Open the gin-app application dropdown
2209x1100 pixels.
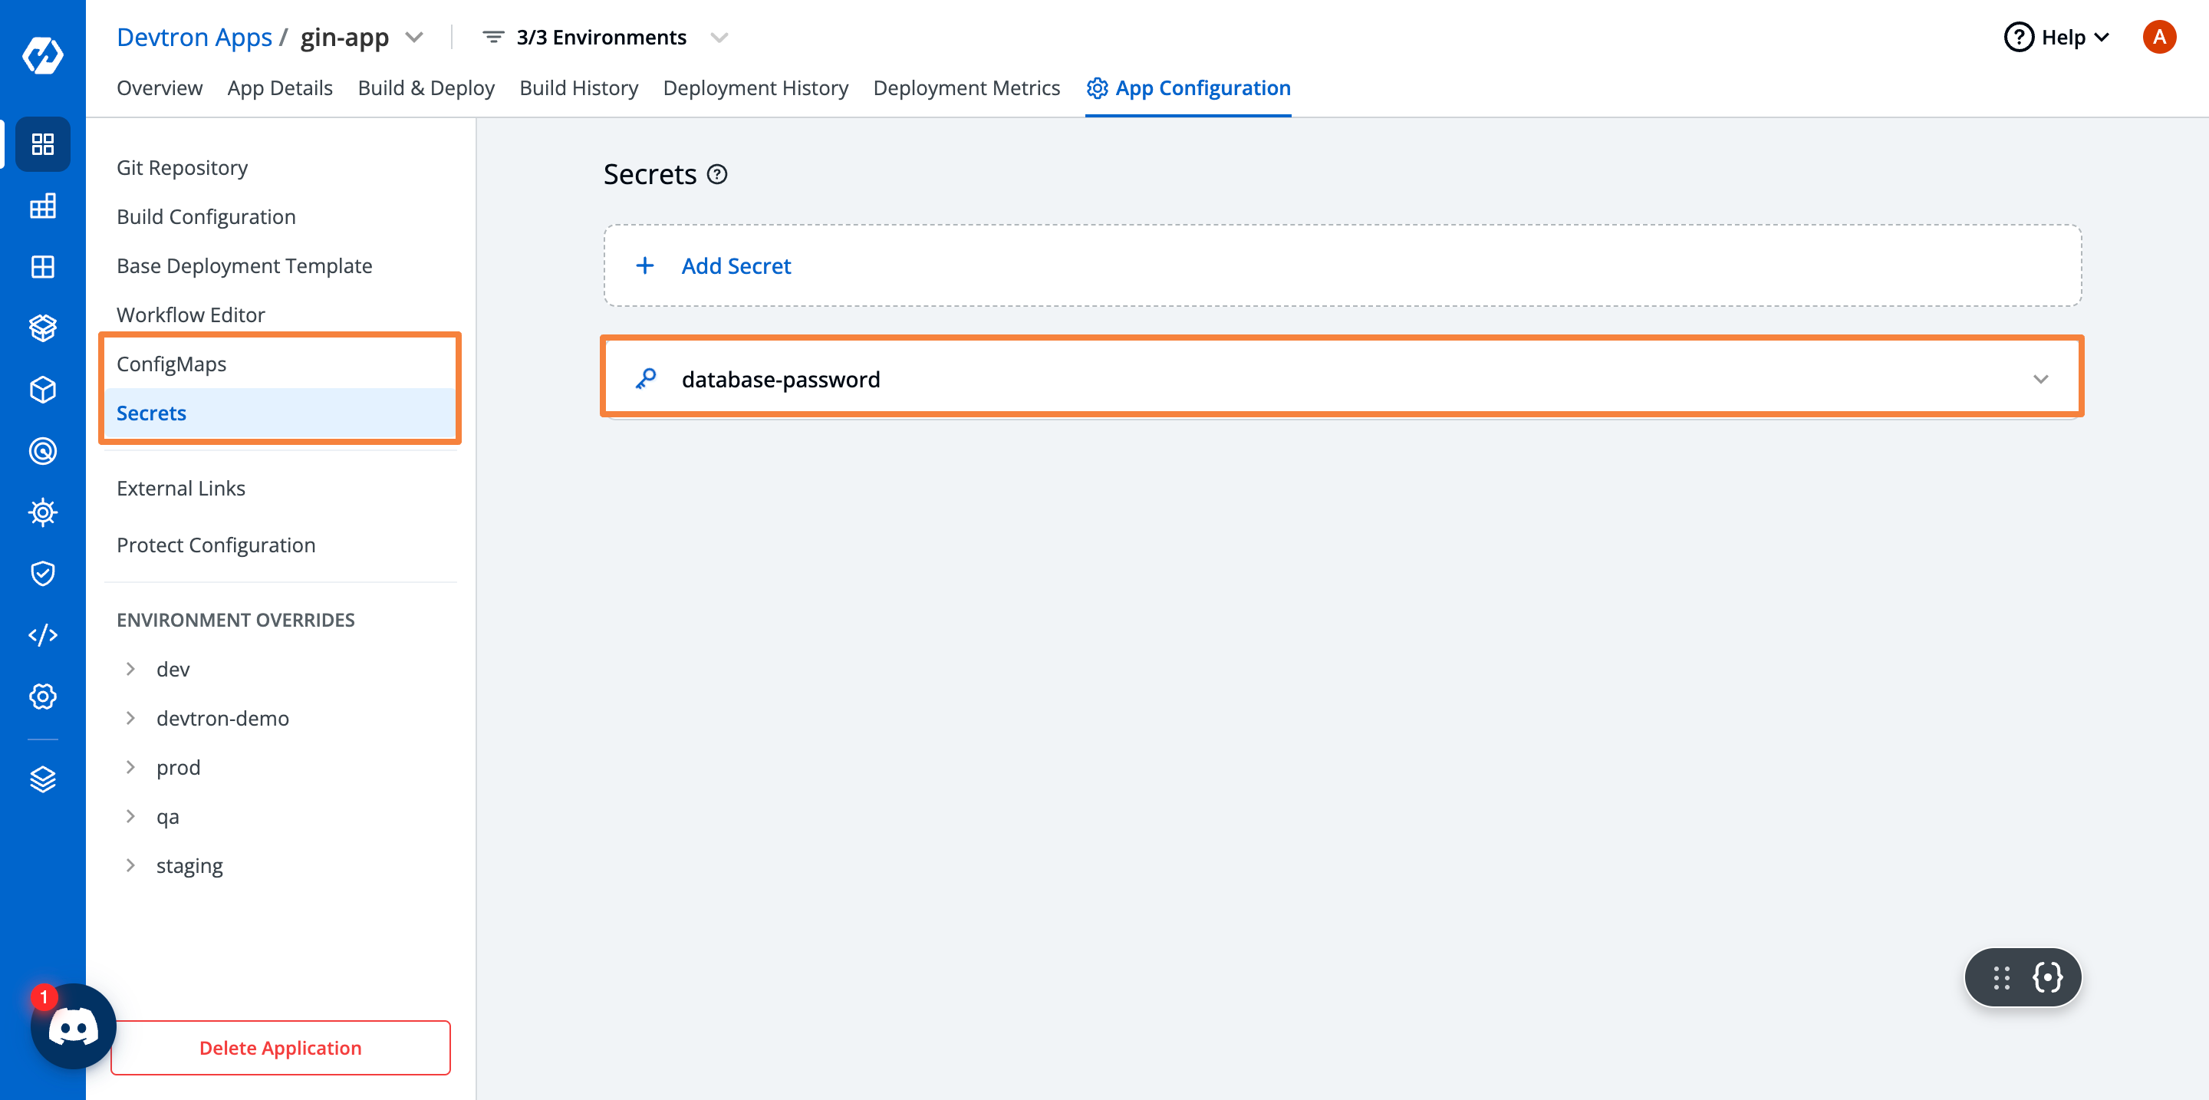click(x=414, y=38)
